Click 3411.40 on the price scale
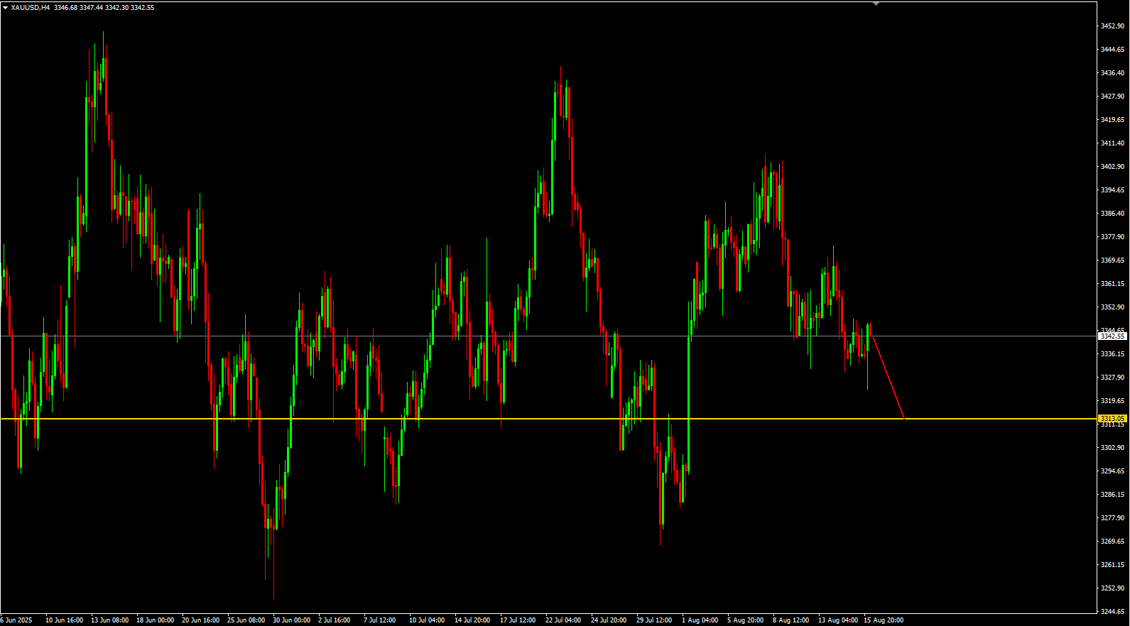This screenshot has width=1130, height=626. [1112, 143]
